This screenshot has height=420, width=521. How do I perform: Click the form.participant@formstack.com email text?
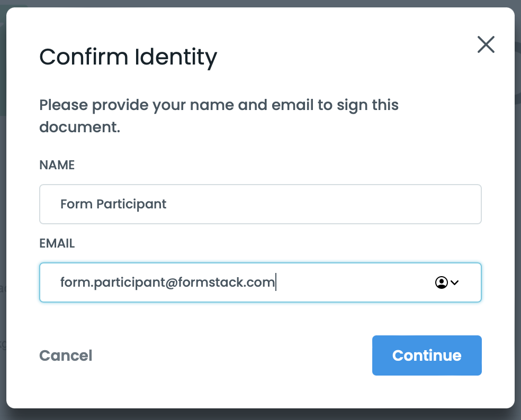click(x=167, y=282)
